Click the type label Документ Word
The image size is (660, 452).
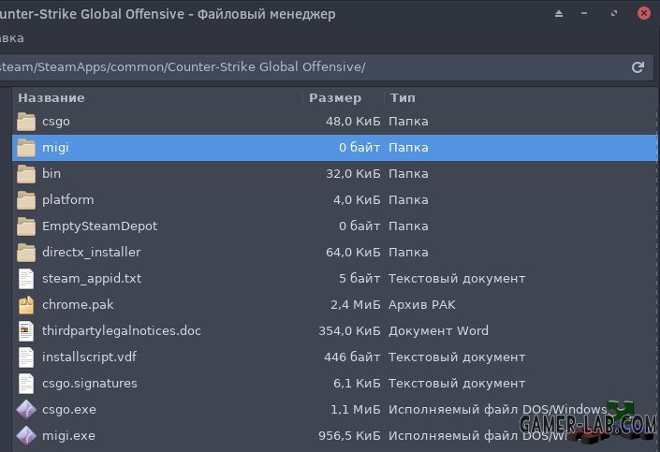pyautogui.click(x=439, y=331)
